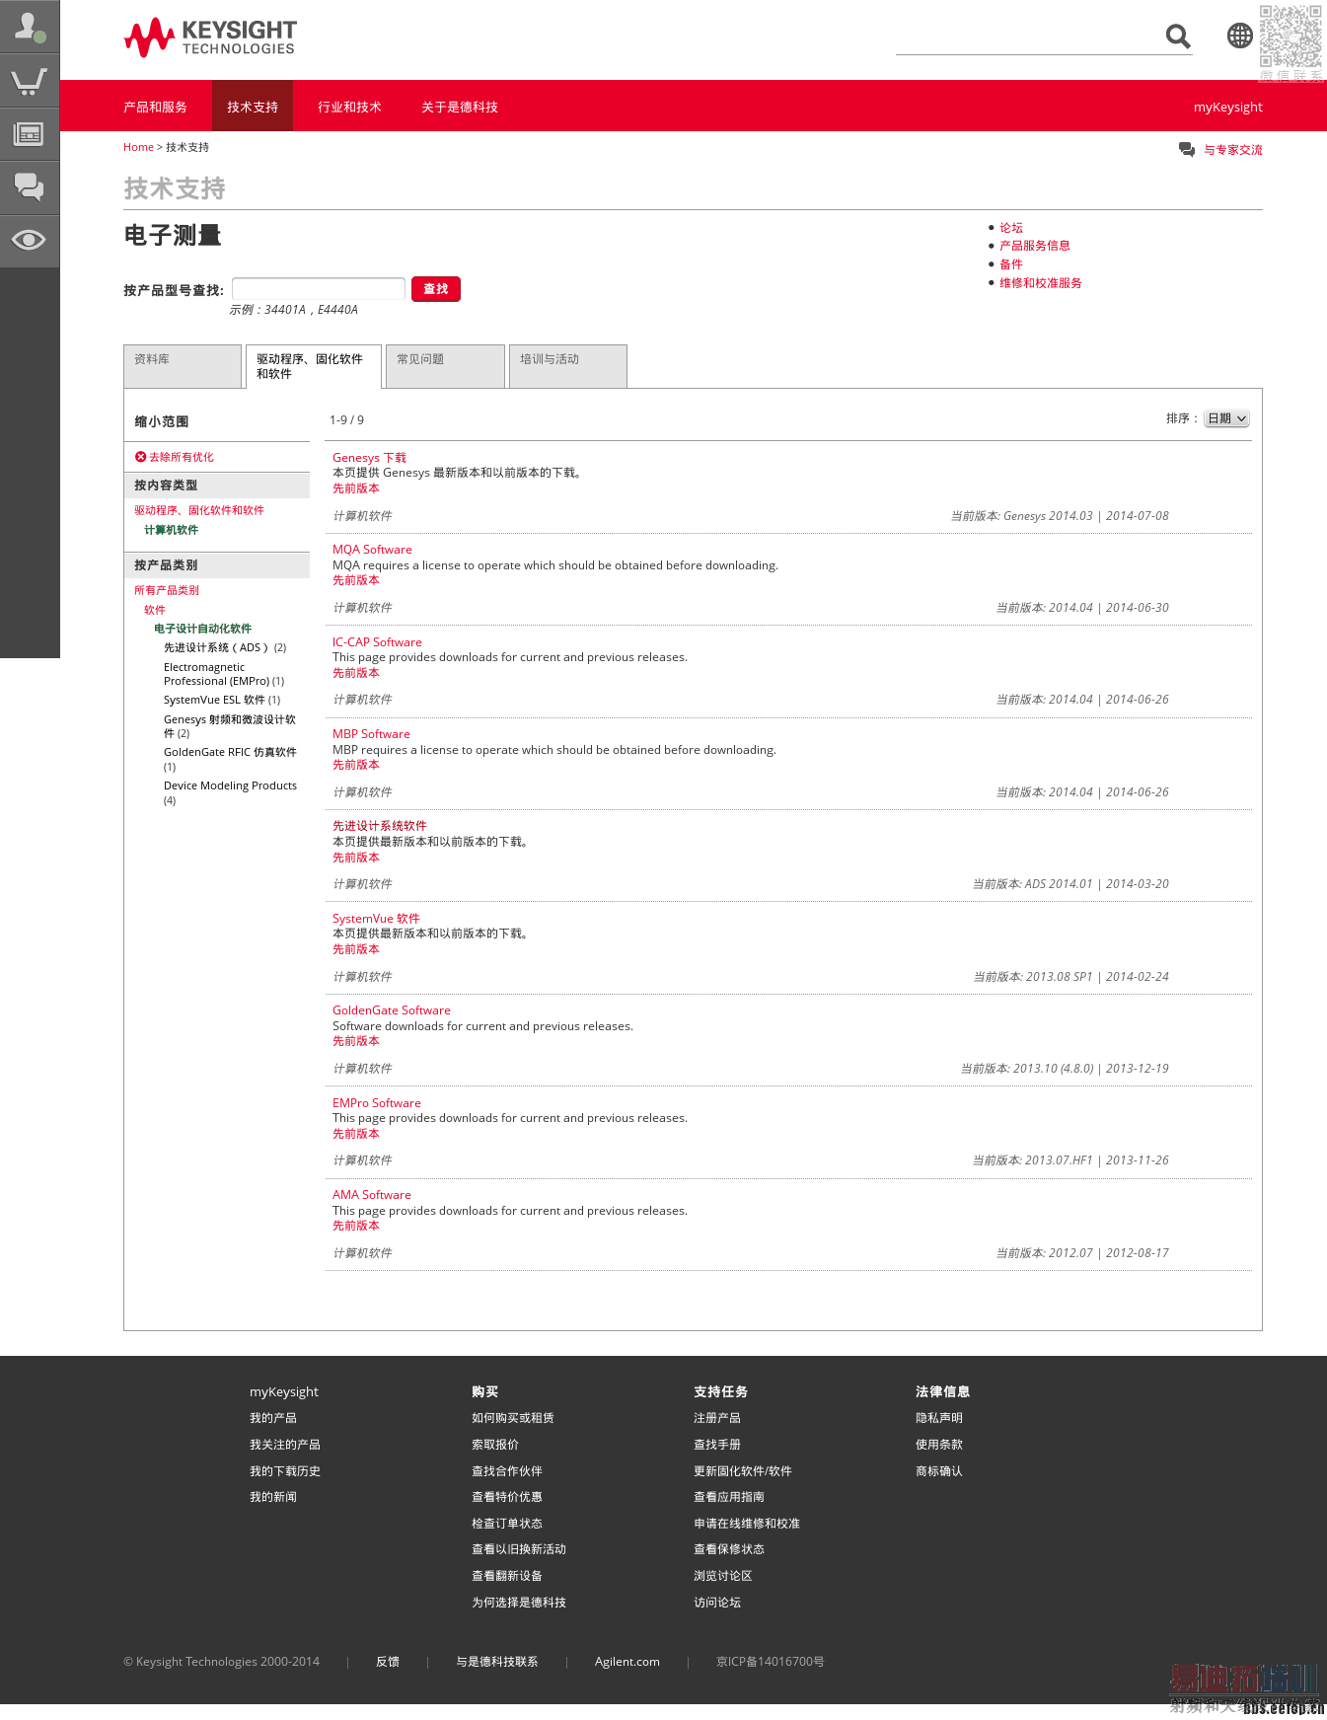
Task: Open the 关于是德科技 menu
Action: point(460,107)
